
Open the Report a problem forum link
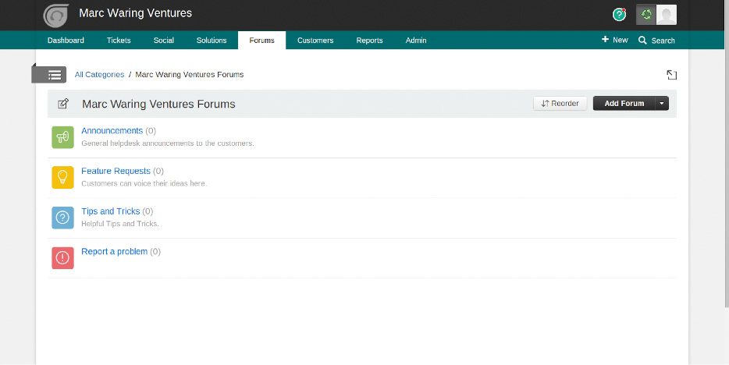(115, 251)
